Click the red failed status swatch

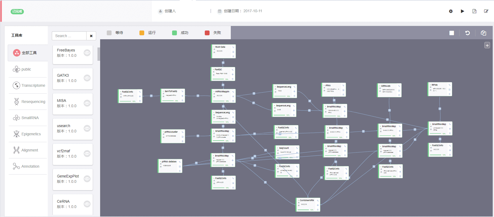pos(207,33)
